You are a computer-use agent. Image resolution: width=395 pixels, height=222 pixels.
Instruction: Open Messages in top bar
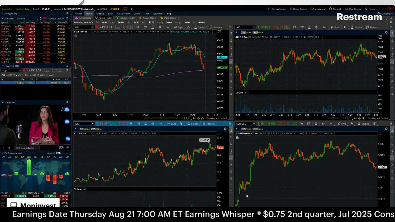click(318, 9)
